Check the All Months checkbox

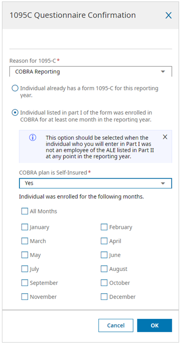pyautogui.click(x=25, y=211)
